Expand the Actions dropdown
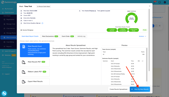 (143, 36)
